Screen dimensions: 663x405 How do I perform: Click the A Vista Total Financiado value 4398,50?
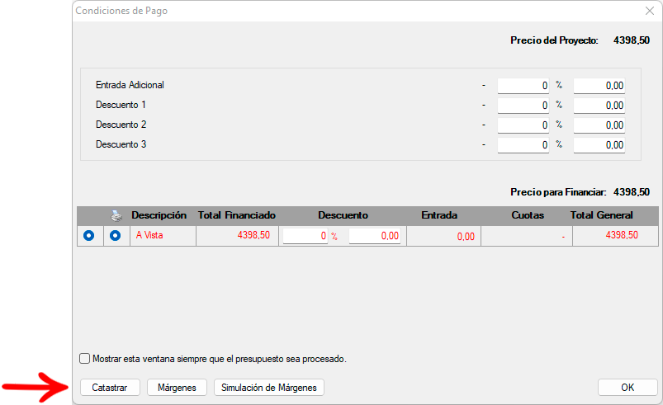[x=253, y=235]
